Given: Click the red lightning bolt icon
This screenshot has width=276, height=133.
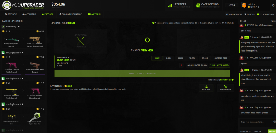Looking at the screenshot, I should click(181, 65).
